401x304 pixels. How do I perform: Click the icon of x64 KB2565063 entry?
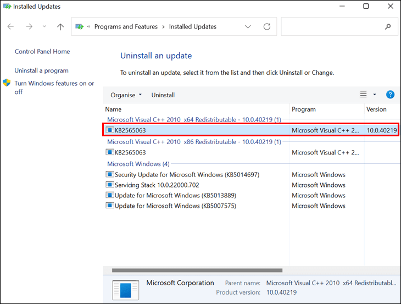pos(110,130)
